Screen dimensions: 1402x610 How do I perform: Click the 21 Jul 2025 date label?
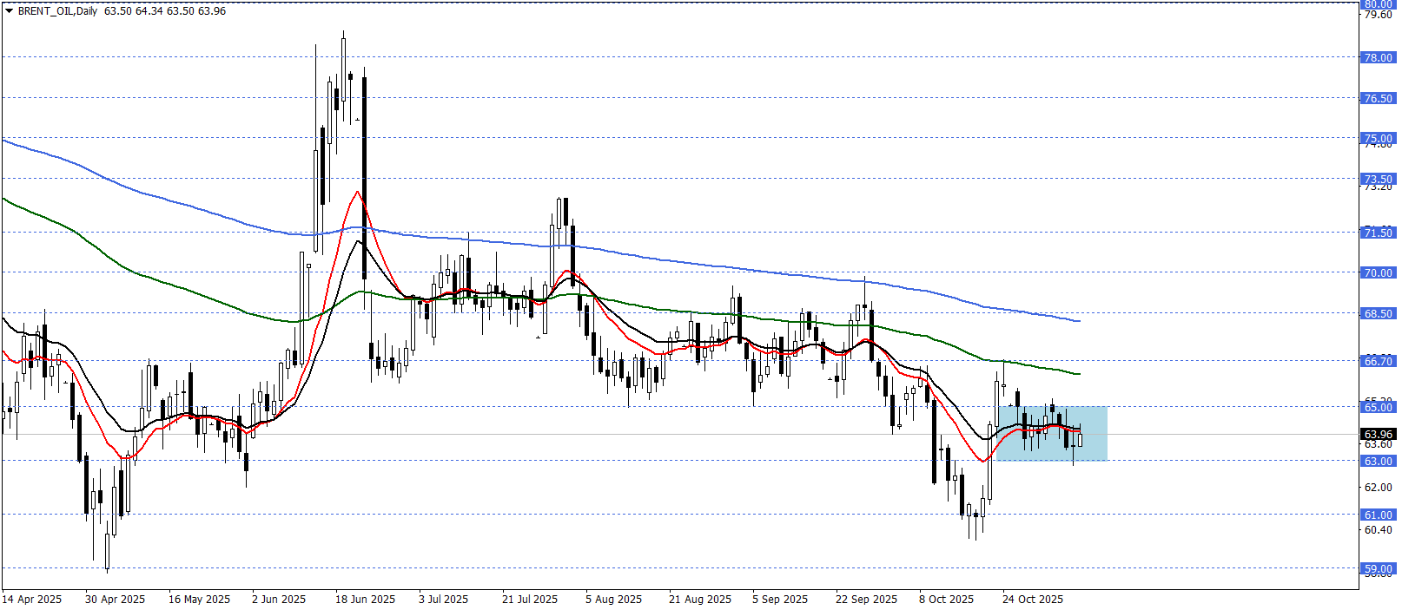(530, 599)
